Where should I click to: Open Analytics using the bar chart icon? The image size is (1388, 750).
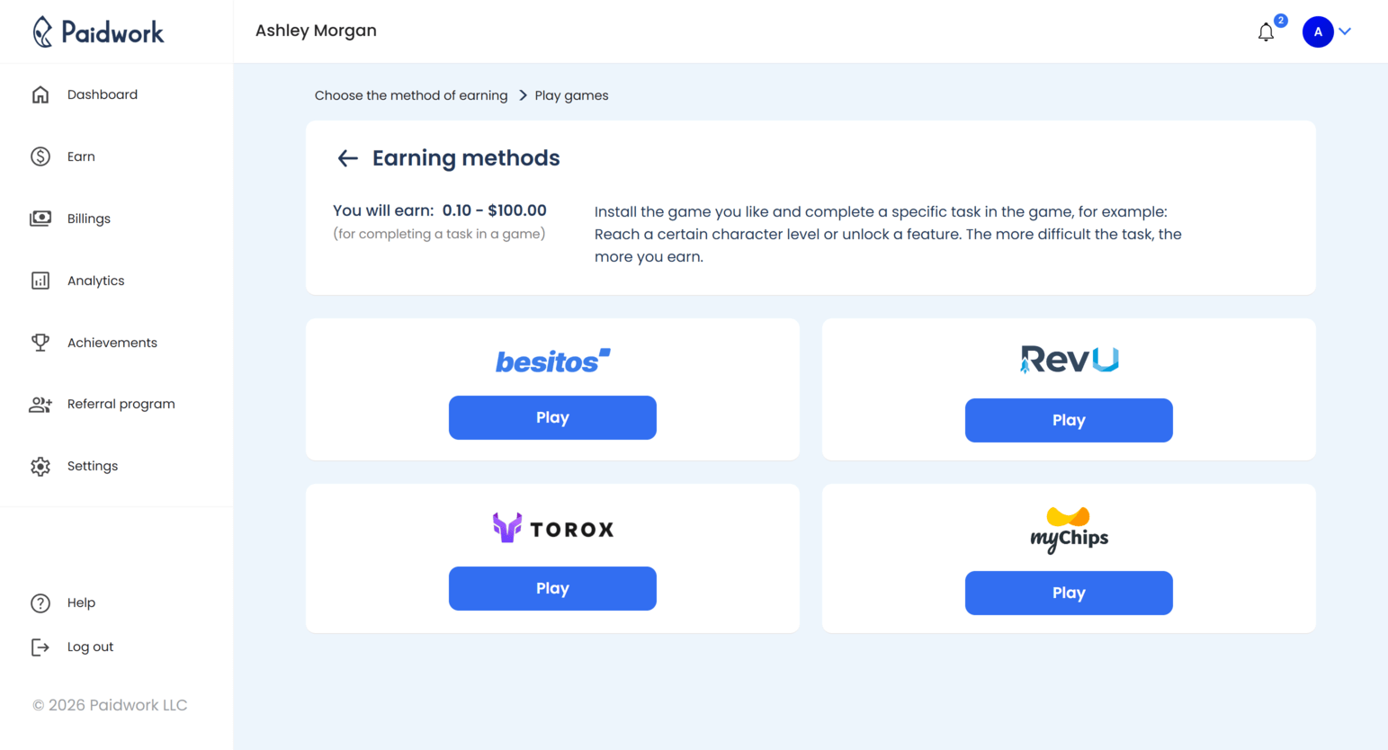(x=41, y=280)
